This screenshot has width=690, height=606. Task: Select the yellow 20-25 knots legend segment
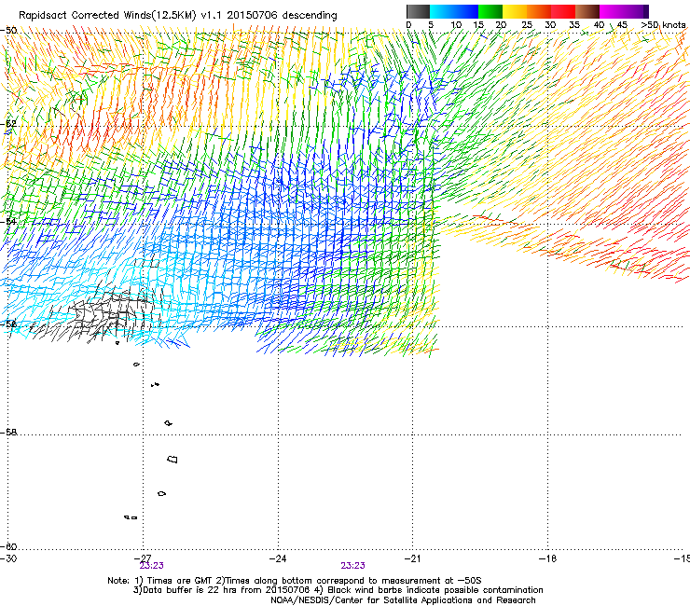tap(515, 11)
